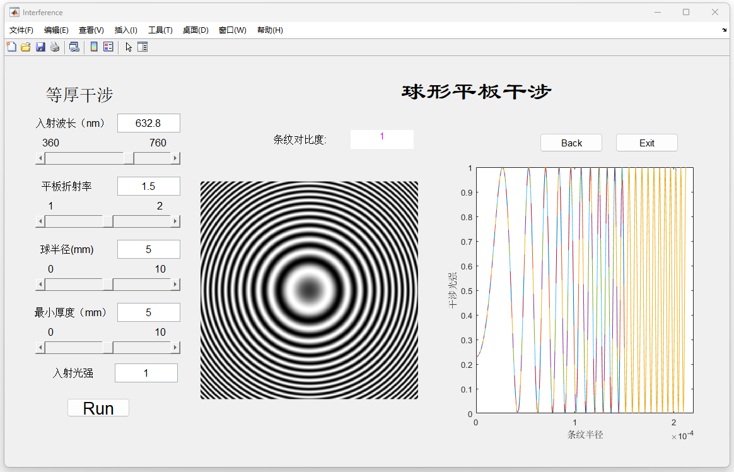Click the Print Figure printer icon
The image size is (734, 472).
click(x=55, y=47)
